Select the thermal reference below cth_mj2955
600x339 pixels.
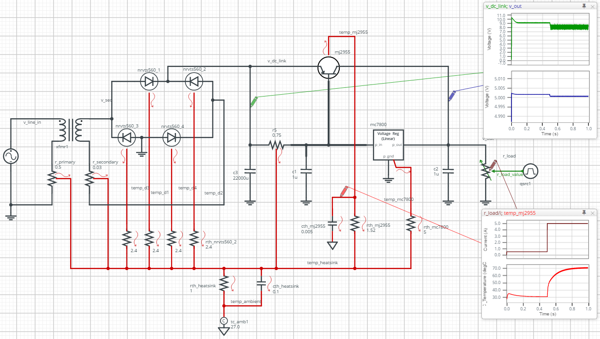(332, 245)
